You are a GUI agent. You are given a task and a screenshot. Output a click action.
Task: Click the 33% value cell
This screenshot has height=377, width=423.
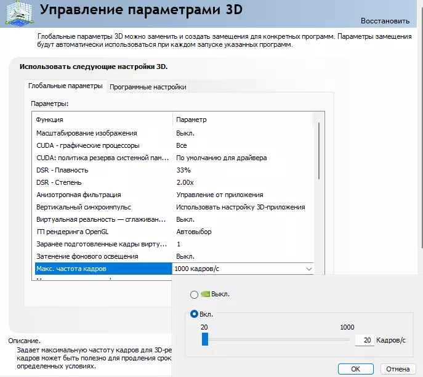(183, 170)
